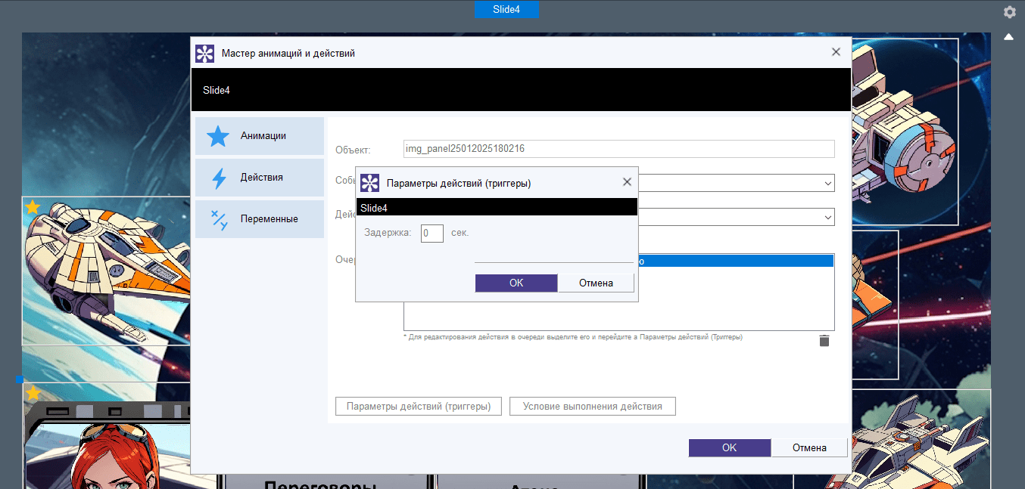
Task: Click the lightning bolt icon beside Действия
Action: (x=219, y=178)
